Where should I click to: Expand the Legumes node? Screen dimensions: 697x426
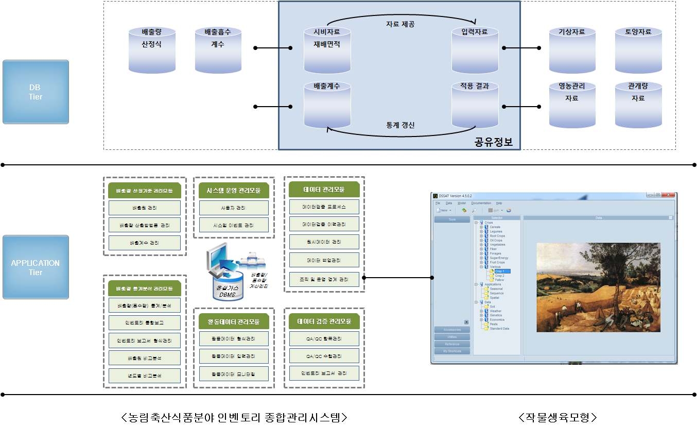point(481,231)
